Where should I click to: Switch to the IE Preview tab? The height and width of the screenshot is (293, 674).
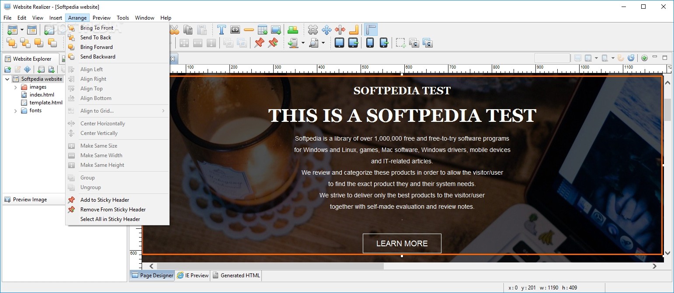pyautogui.click(x=193, y=276)
